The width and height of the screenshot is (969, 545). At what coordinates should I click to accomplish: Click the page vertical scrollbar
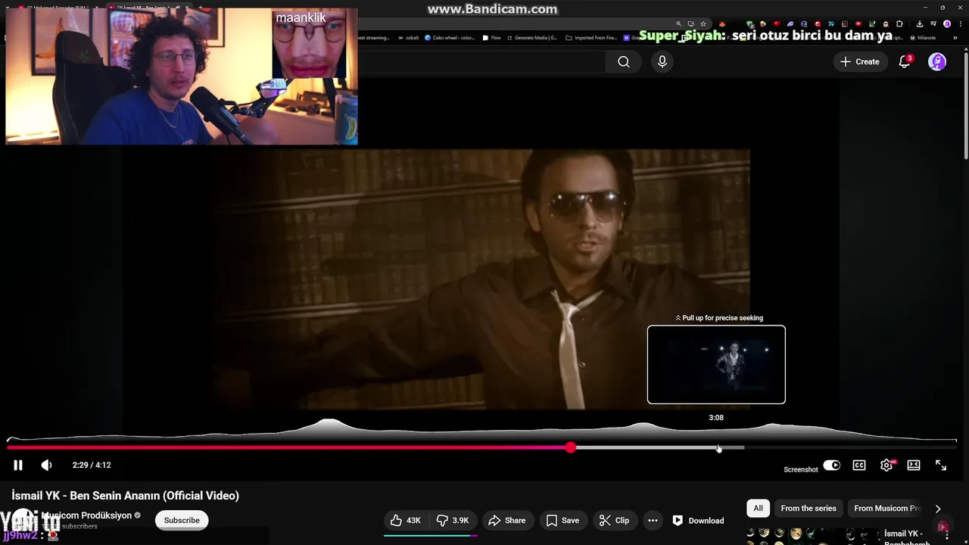coord(965,106)
